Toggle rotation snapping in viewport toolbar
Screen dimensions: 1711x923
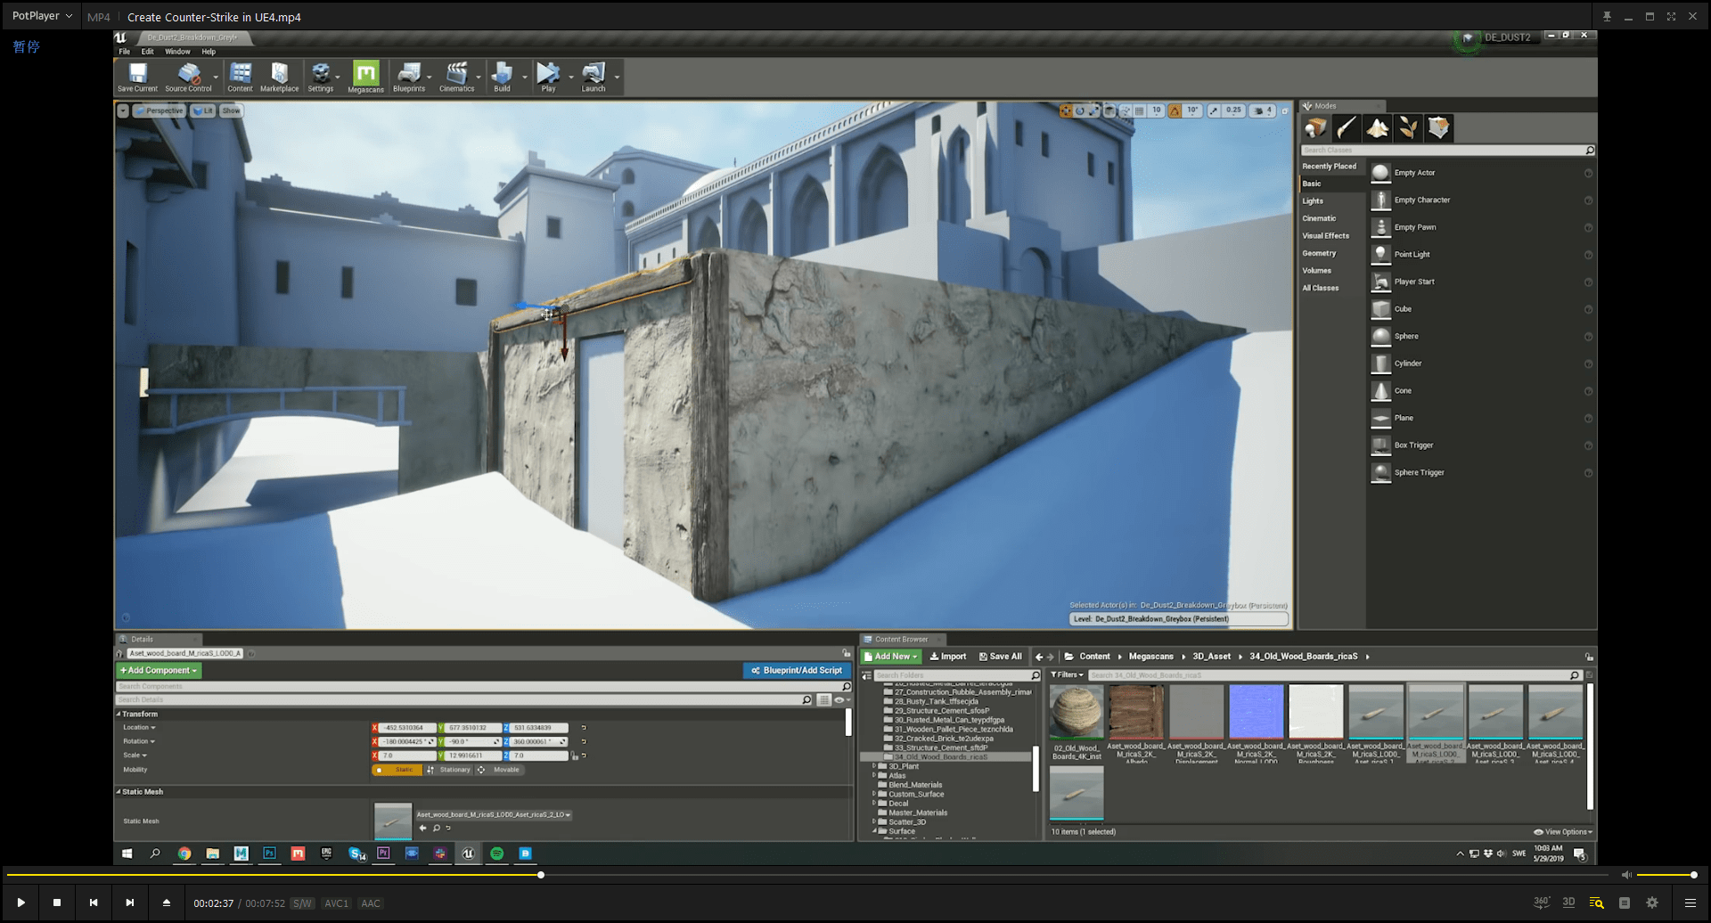click(1175, 111)
